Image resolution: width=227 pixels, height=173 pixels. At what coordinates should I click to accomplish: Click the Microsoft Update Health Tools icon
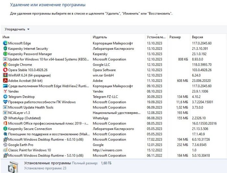[x=5, y=107]
